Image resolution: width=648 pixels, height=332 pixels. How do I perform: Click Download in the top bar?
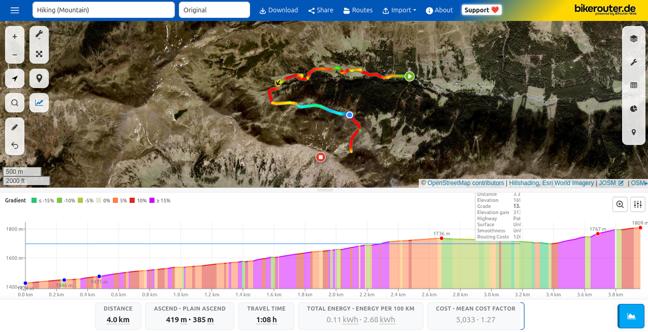coord(279,10)
